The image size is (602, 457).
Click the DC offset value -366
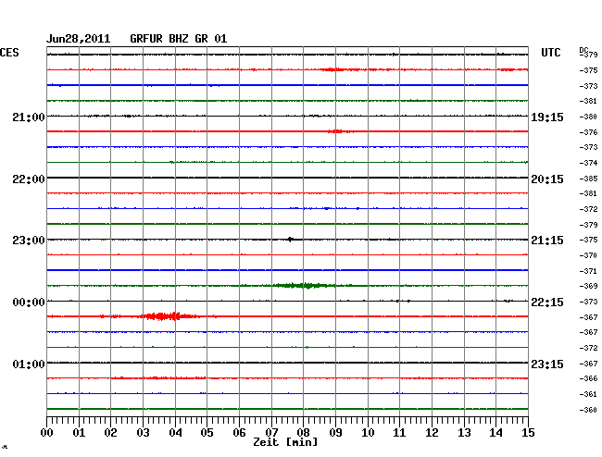[x=588, y=378]
